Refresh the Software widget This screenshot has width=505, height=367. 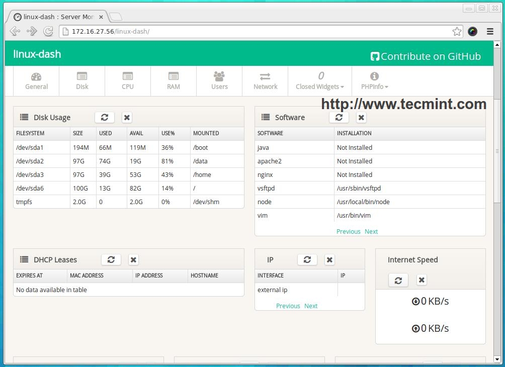coord(339,117)
